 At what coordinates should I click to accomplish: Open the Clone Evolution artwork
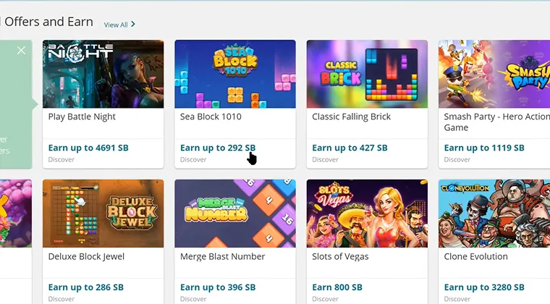click(x=494, y=214)
